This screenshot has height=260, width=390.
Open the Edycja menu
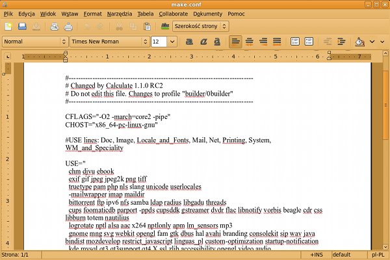point(27,14)
